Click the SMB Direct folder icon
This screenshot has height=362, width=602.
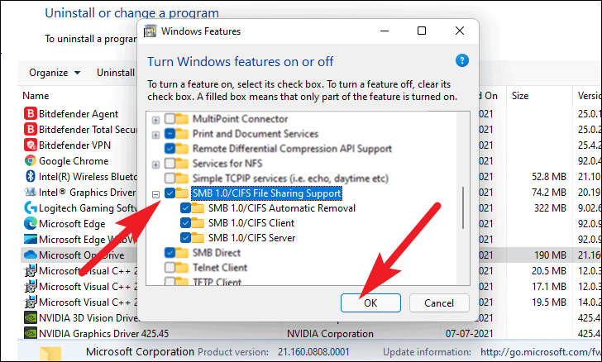pos(182,253)
